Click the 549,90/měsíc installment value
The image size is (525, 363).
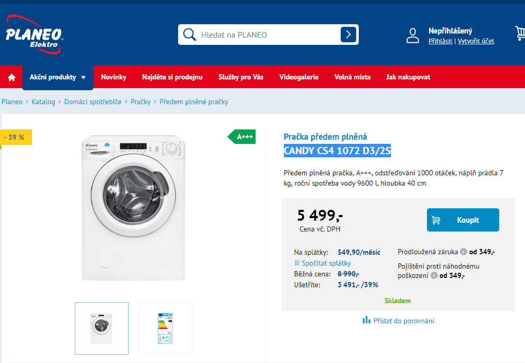(x=359, y=252)
